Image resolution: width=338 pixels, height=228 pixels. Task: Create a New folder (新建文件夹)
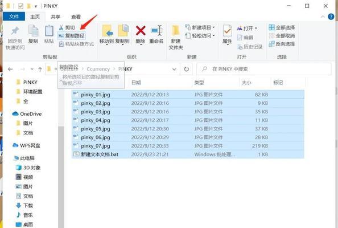point(176,37)
